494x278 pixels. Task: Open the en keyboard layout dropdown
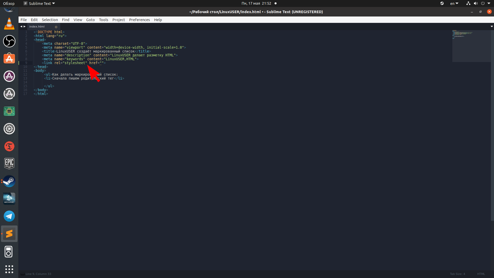click(454, 3)
